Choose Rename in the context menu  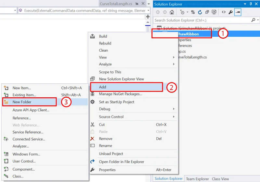134,146
